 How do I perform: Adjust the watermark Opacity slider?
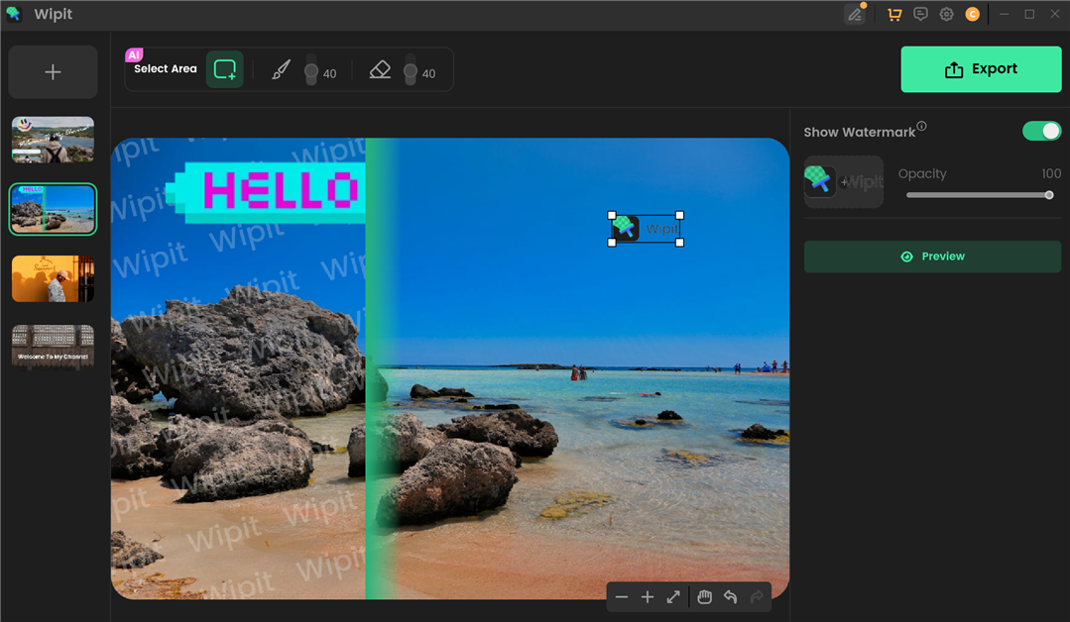pos(1049,195)
